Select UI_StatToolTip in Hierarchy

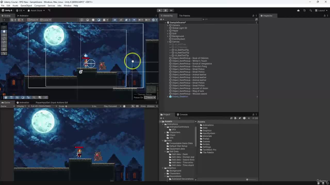(181, 55)
